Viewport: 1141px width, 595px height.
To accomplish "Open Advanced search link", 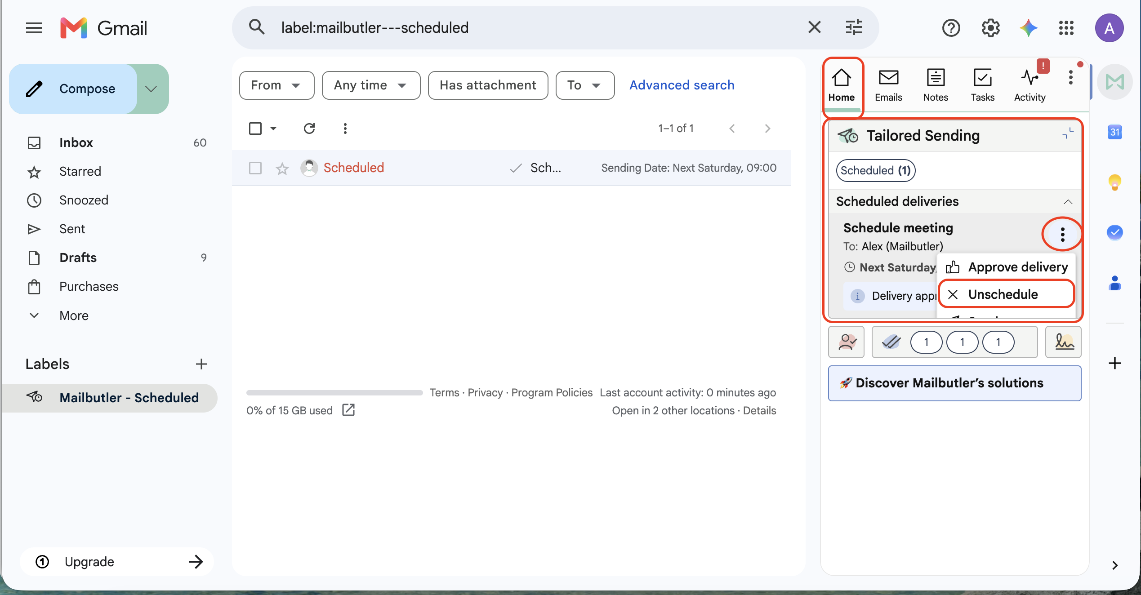I will [682, 85].
